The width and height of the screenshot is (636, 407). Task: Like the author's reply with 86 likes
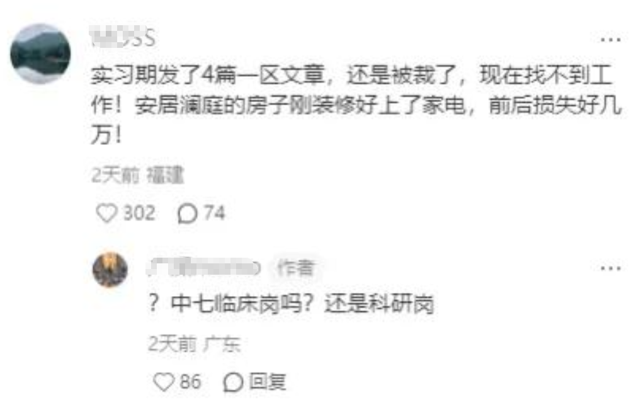coord(164,382)
